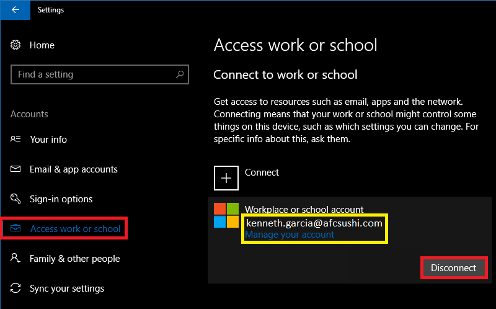The width and height of the screenshot is (496, 309).
Task: Select the kenneth.garcia@afcsushi.com account
Action: (314, 223)
